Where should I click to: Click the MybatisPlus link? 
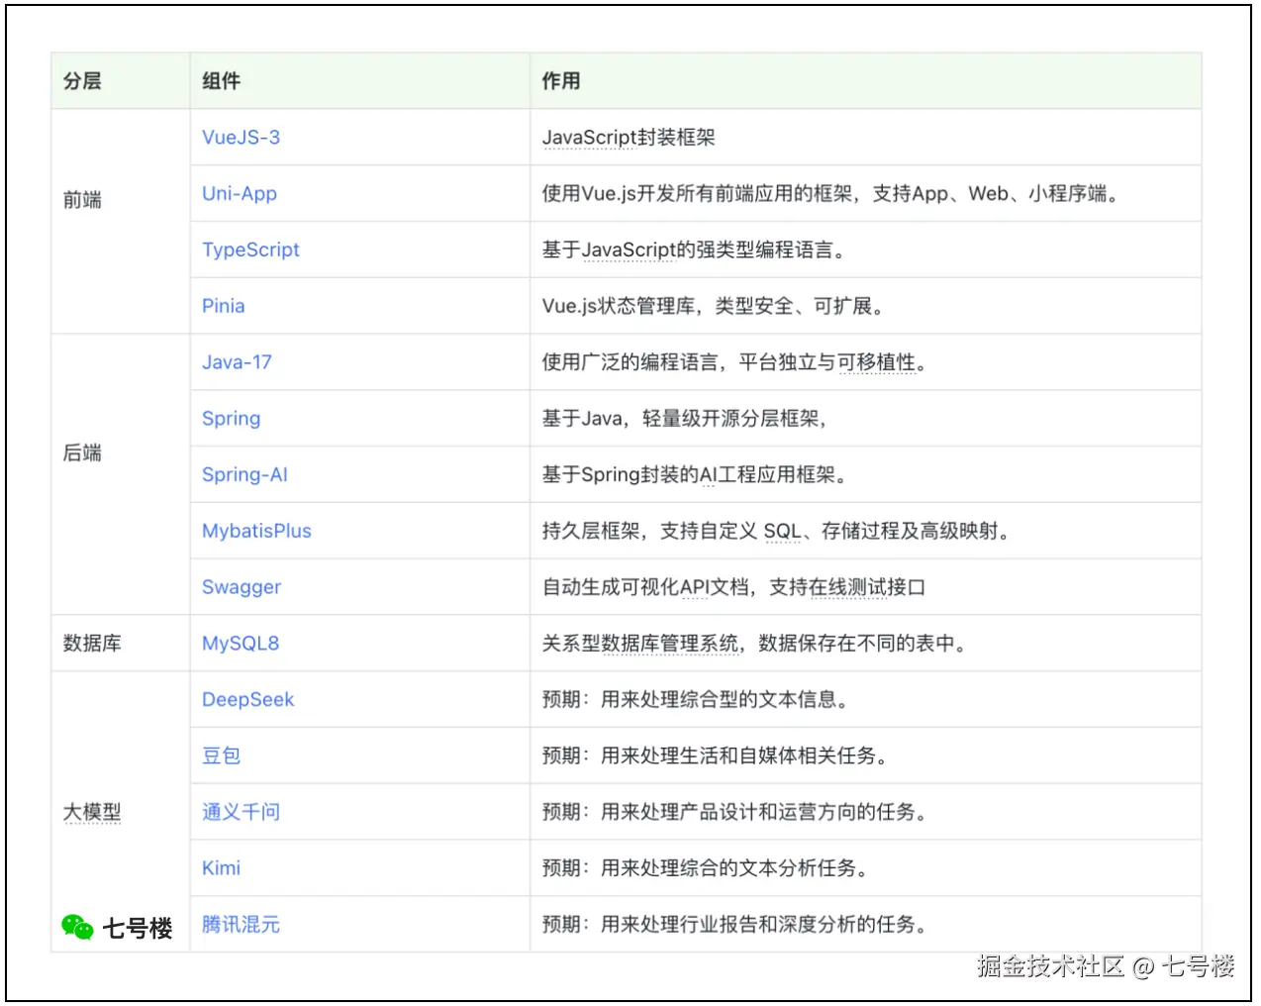click(x=256, y=531)
